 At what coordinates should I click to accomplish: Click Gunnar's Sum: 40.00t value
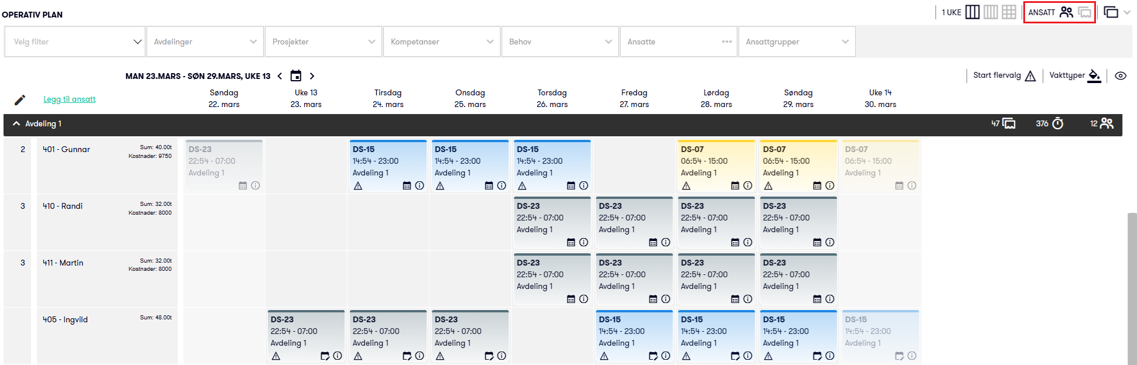point(156,147)
